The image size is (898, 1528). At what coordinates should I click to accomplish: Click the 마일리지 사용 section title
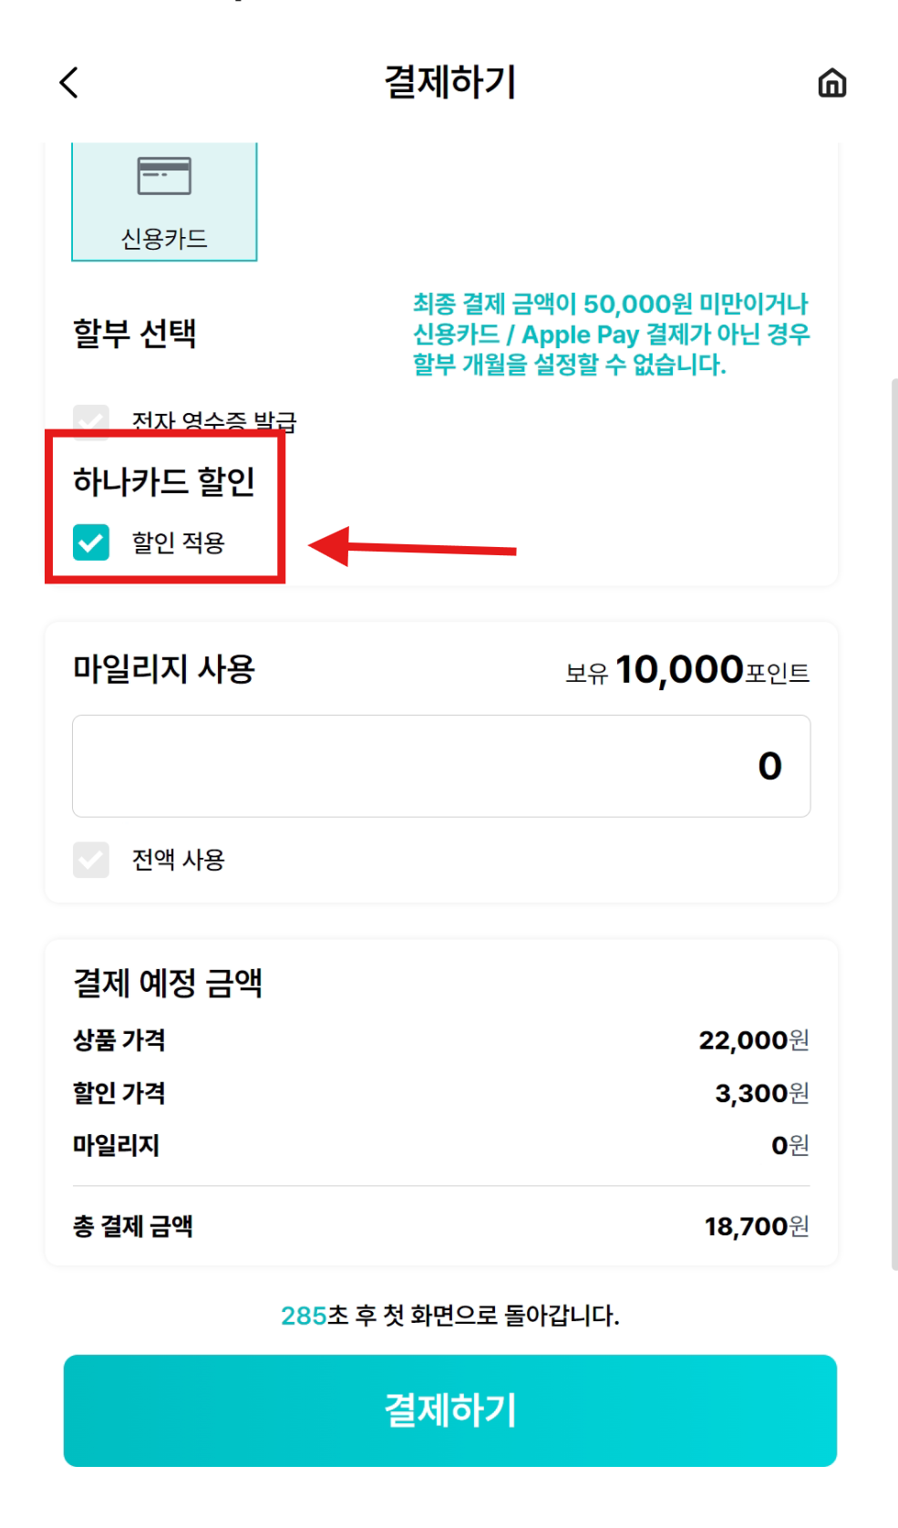tap(164, 669)
